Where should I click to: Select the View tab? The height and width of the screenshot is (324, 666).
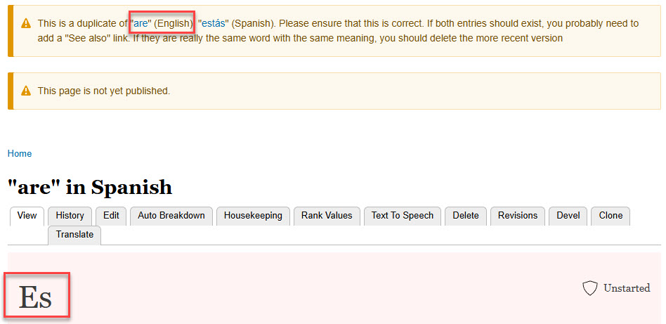coord(27,216)
